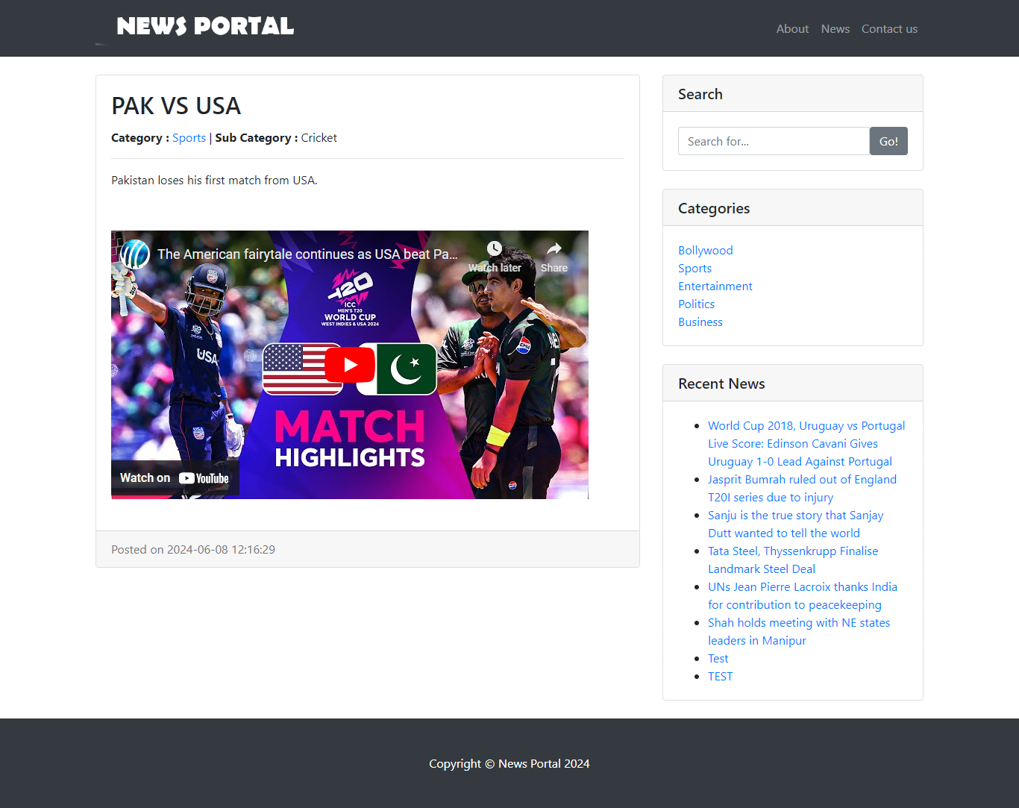Focus the Search for... input field
The width and height of the screenshot is (1019, 808).
[x=773, y=141]
